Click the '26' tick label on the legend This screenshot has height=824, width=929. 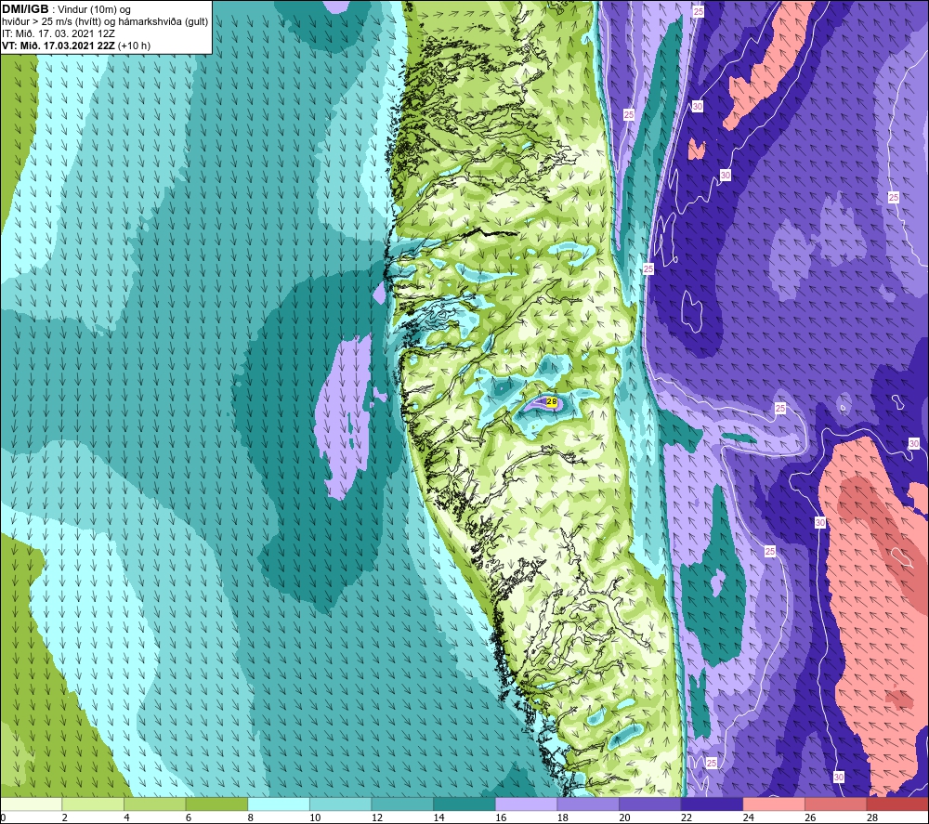[x=810, y=817]
